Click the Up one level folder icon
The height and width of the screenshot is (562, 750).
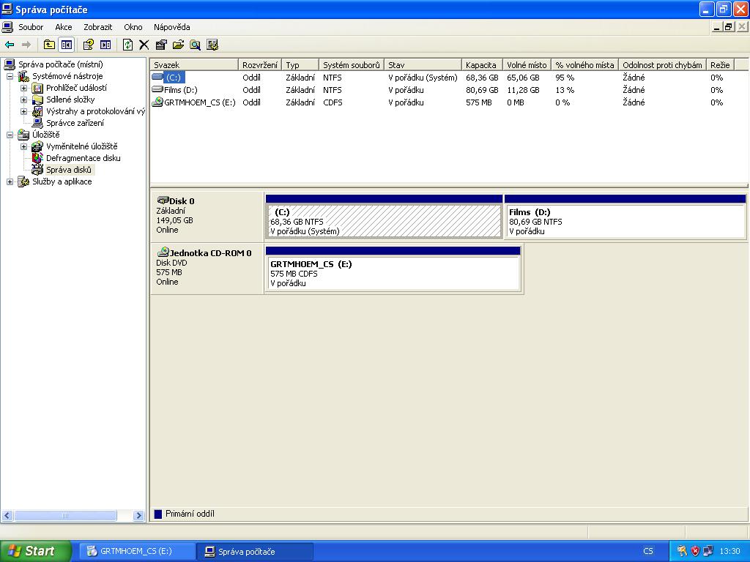point(49,45)
